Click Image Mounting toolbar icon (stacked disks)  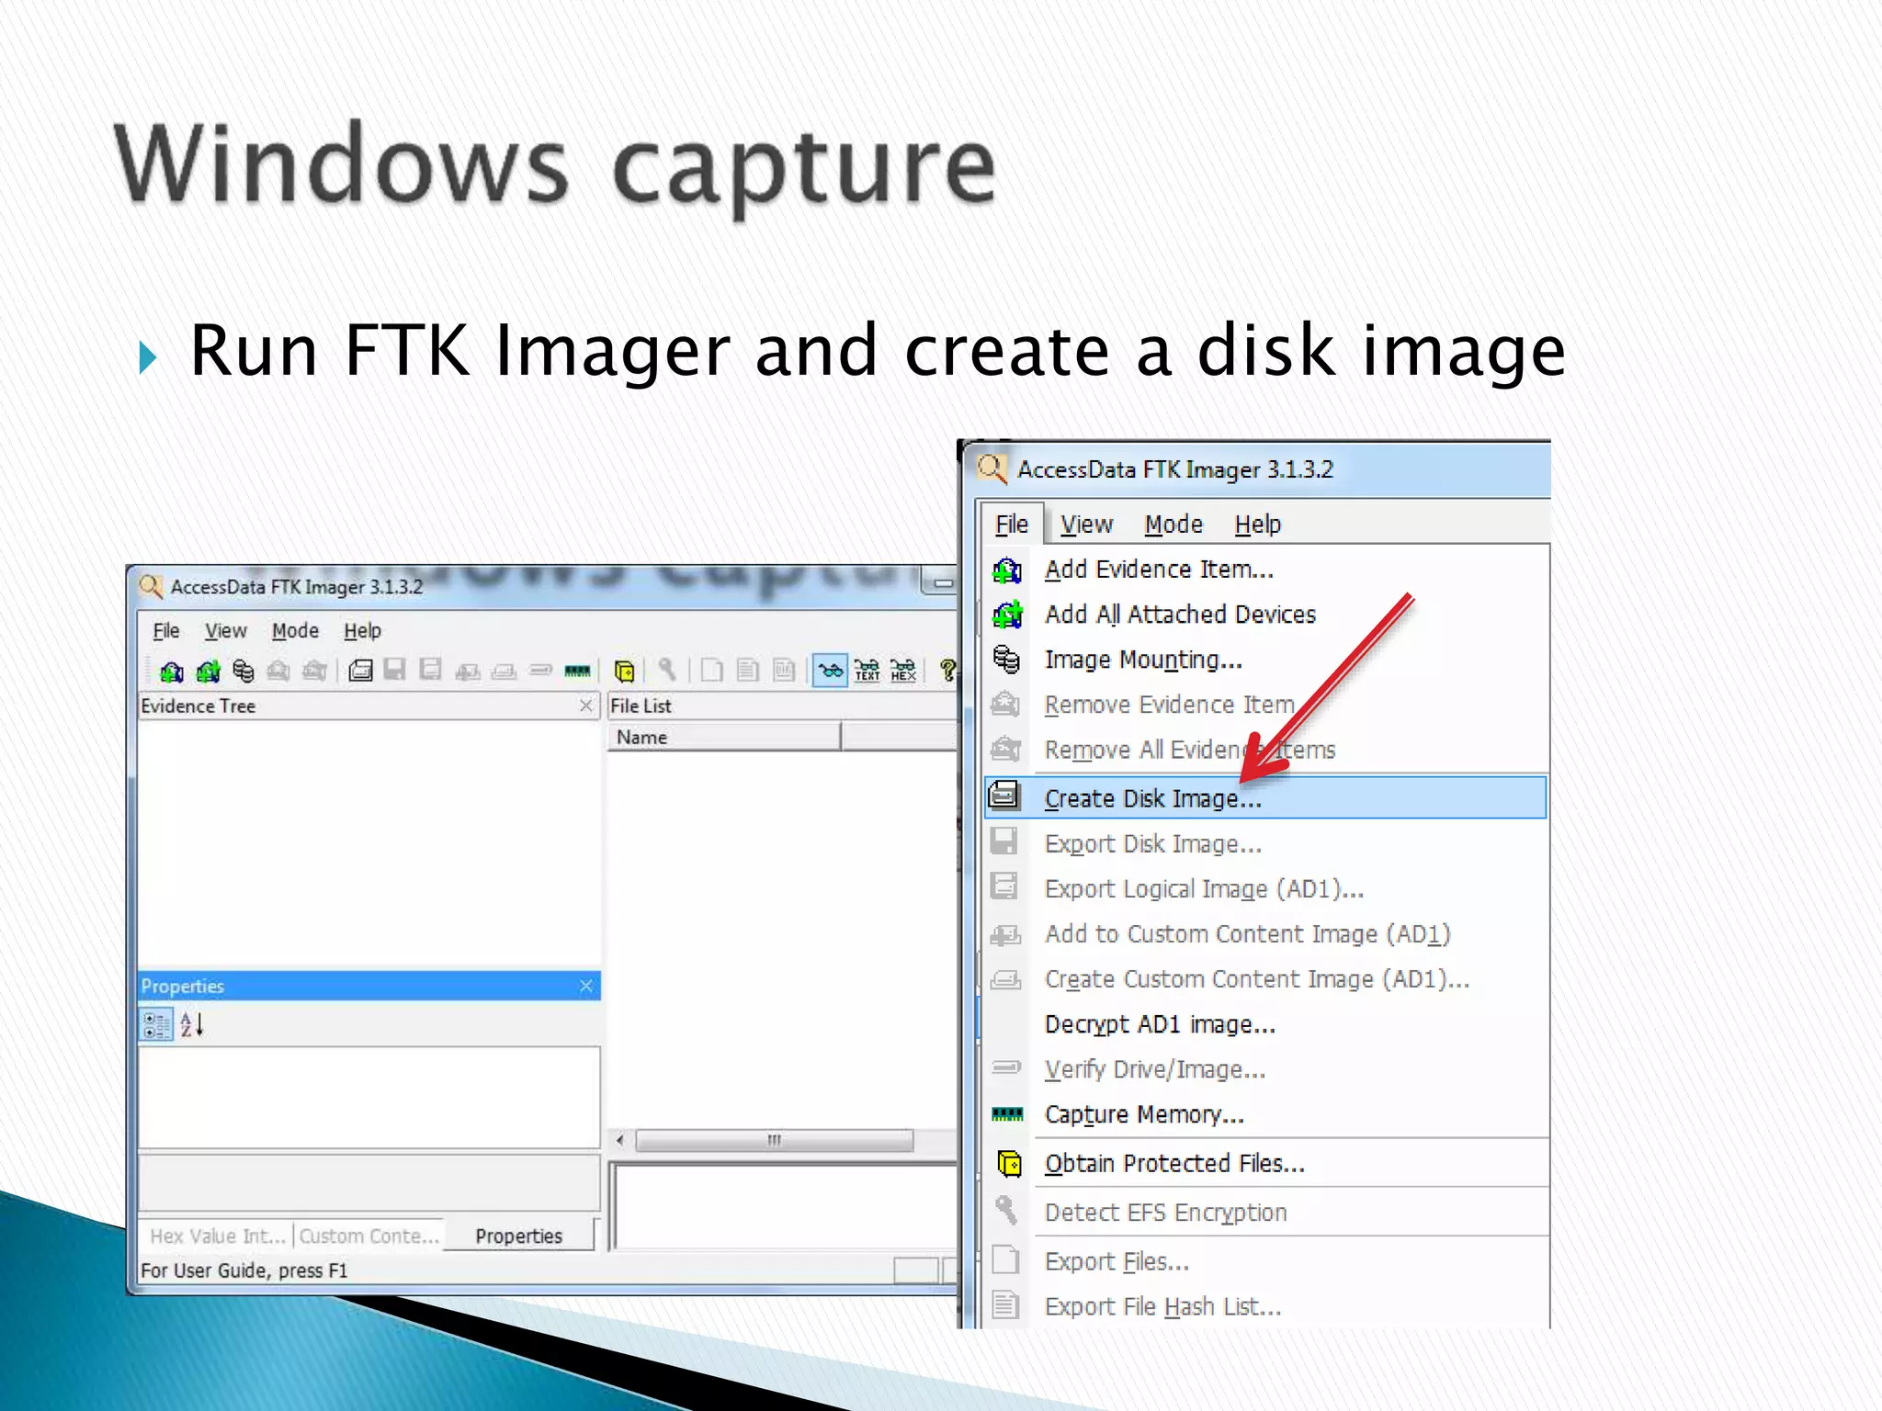[243, 671]
